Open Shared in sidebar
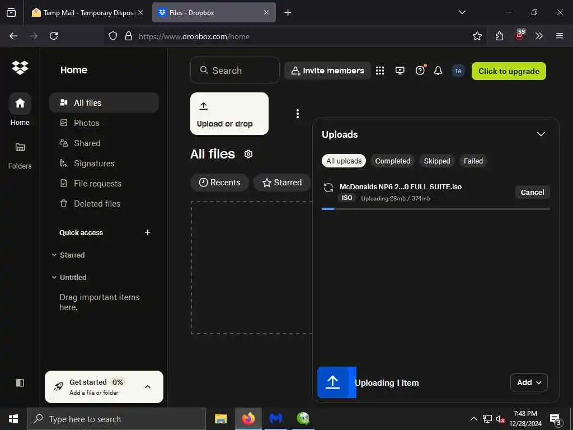The image size is (573, 430). 104,143
